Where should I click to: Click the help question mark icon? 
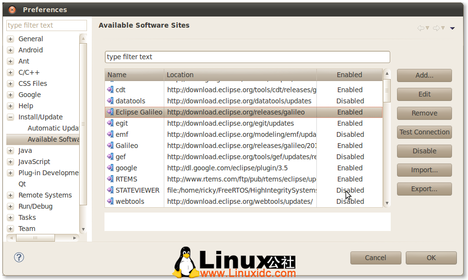pos(18,258)
